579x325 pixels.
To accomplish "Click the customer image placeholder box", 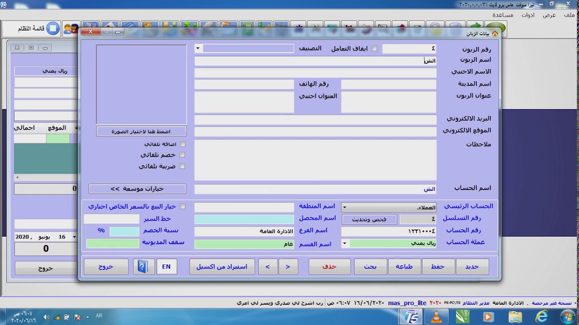I will coord(141,84).
